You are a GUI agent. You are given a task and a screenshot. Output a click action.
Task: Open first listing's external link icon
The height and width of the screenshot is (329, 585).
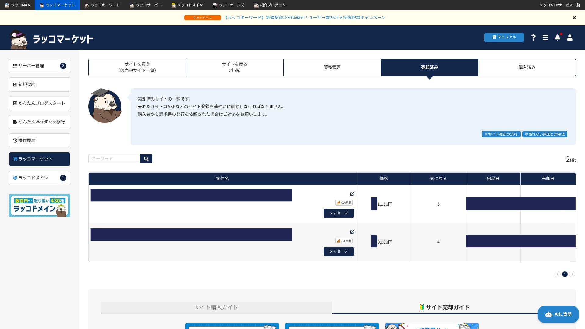pos(352,194)
